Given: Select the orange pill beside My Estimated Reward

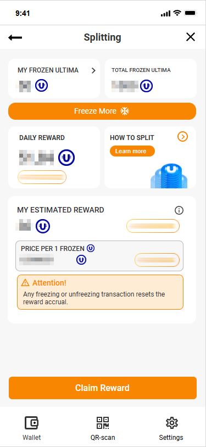Looking at the screenshot, I should [153, 226].
